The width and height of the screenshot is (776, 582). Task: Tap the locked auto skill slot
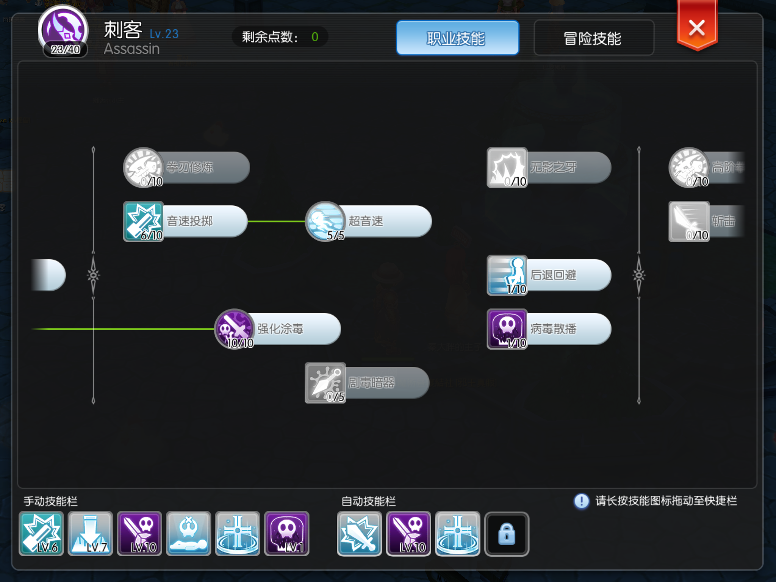coord(507,534)
